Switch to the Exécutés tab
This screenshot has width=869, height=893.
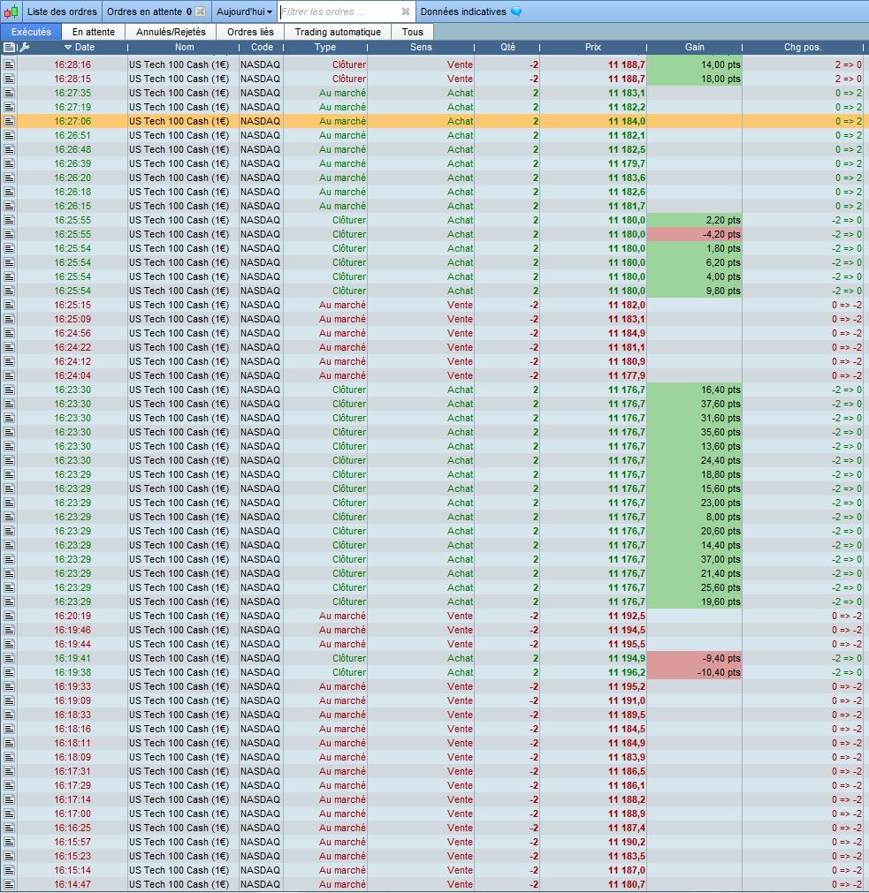(x=31, y=32)
